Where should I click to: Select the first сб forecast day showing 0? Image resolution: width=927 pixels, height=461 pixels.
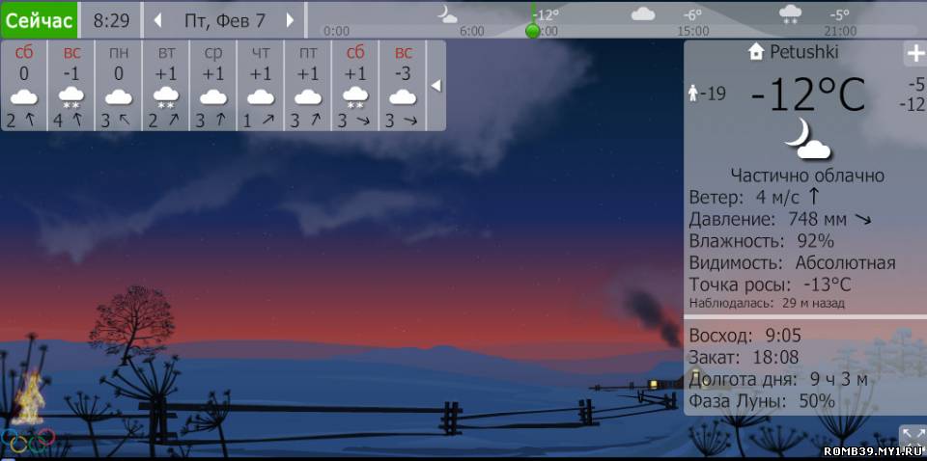pyautogui.click(x=24, y=85)
